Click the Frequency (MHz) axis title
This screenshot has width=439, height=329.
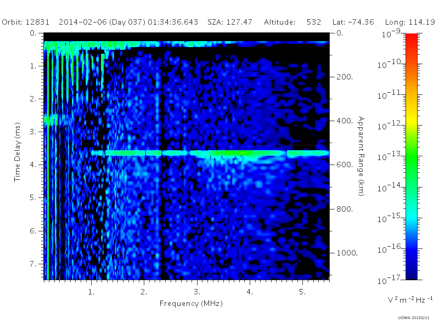click(191, 303)
